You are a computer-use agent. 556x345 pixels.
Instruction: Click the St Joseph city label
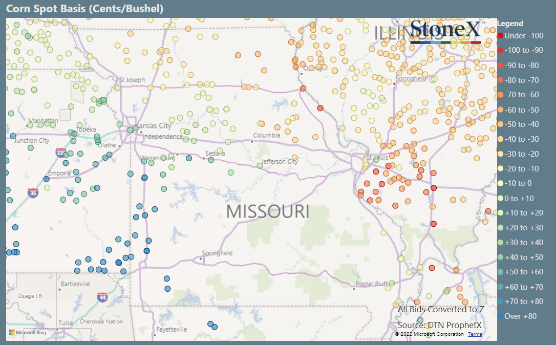(132, 80)
